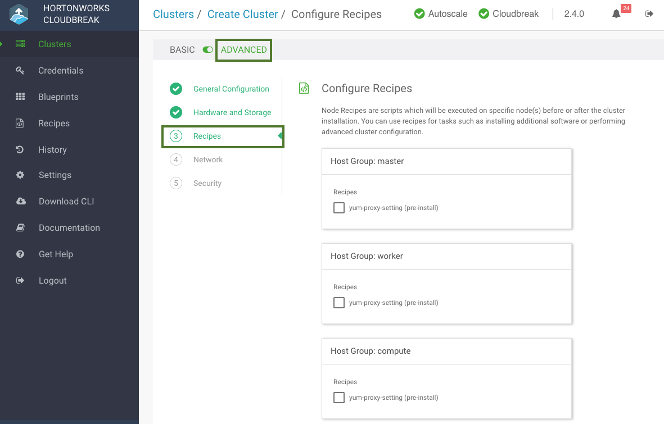Click Clusters breadcrumb link

173,14
